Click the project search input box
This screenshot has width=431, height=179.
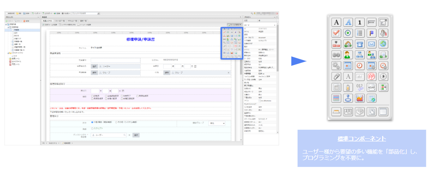pyautogui.click(x=84, y=13)
